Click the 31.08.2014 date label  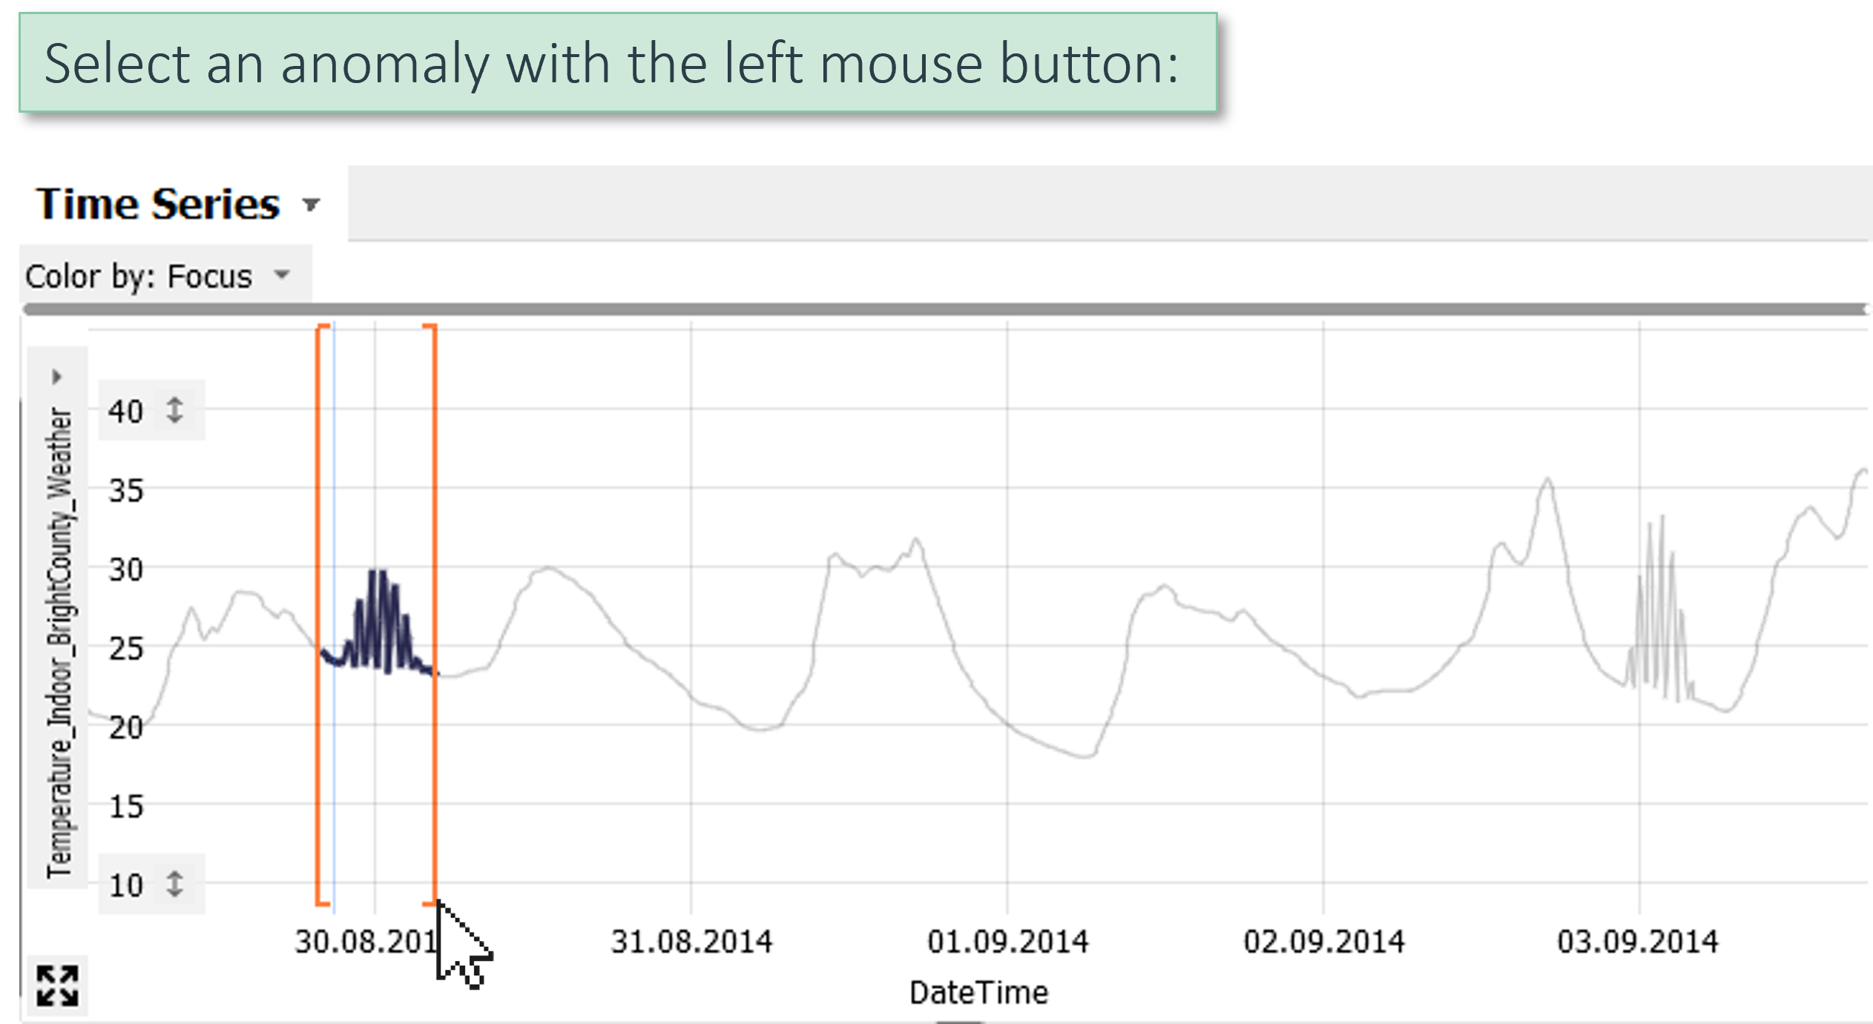691,942
